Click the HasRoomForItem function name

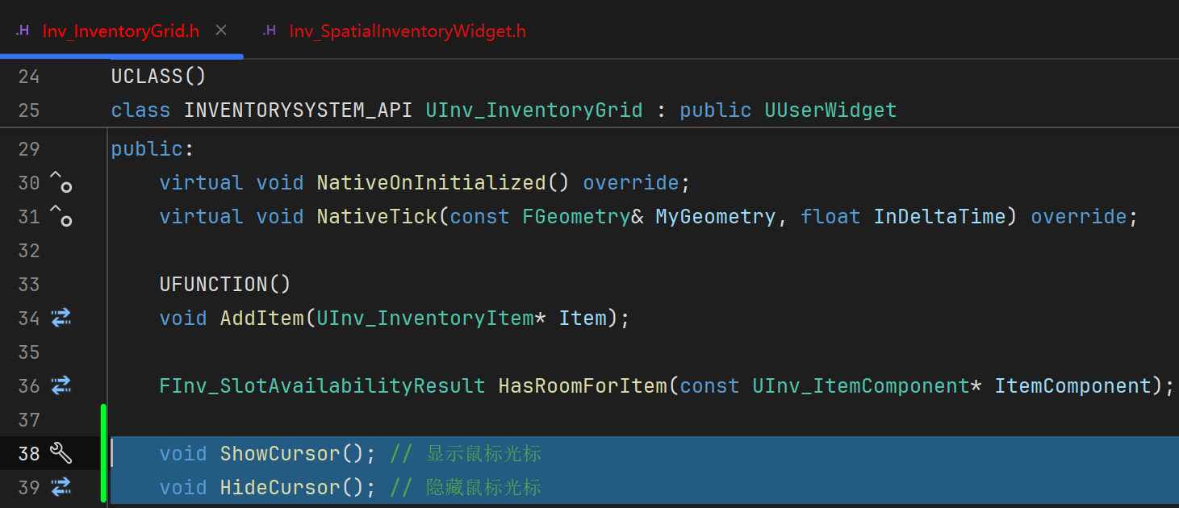(x=583, y=385)
